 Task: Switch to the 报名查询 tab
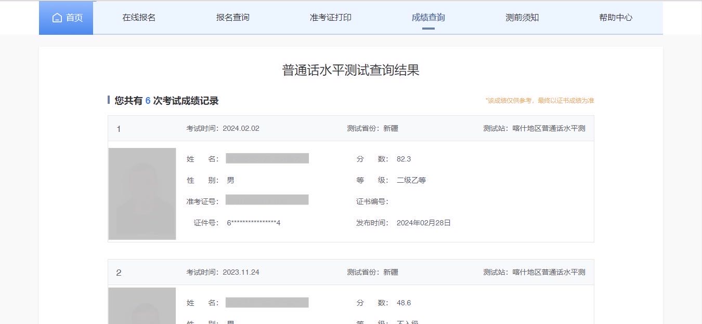232,18
